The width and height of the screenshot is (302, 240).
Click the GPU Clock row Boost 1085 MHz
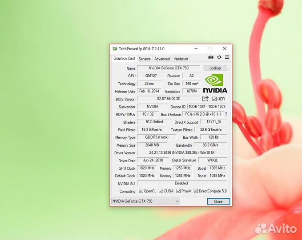point(217,168)
